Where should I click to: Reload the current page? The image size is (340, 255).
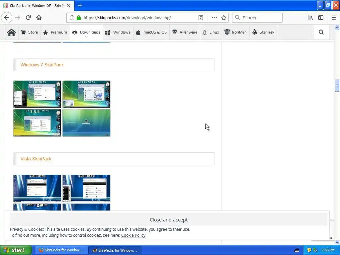point(28,18)
